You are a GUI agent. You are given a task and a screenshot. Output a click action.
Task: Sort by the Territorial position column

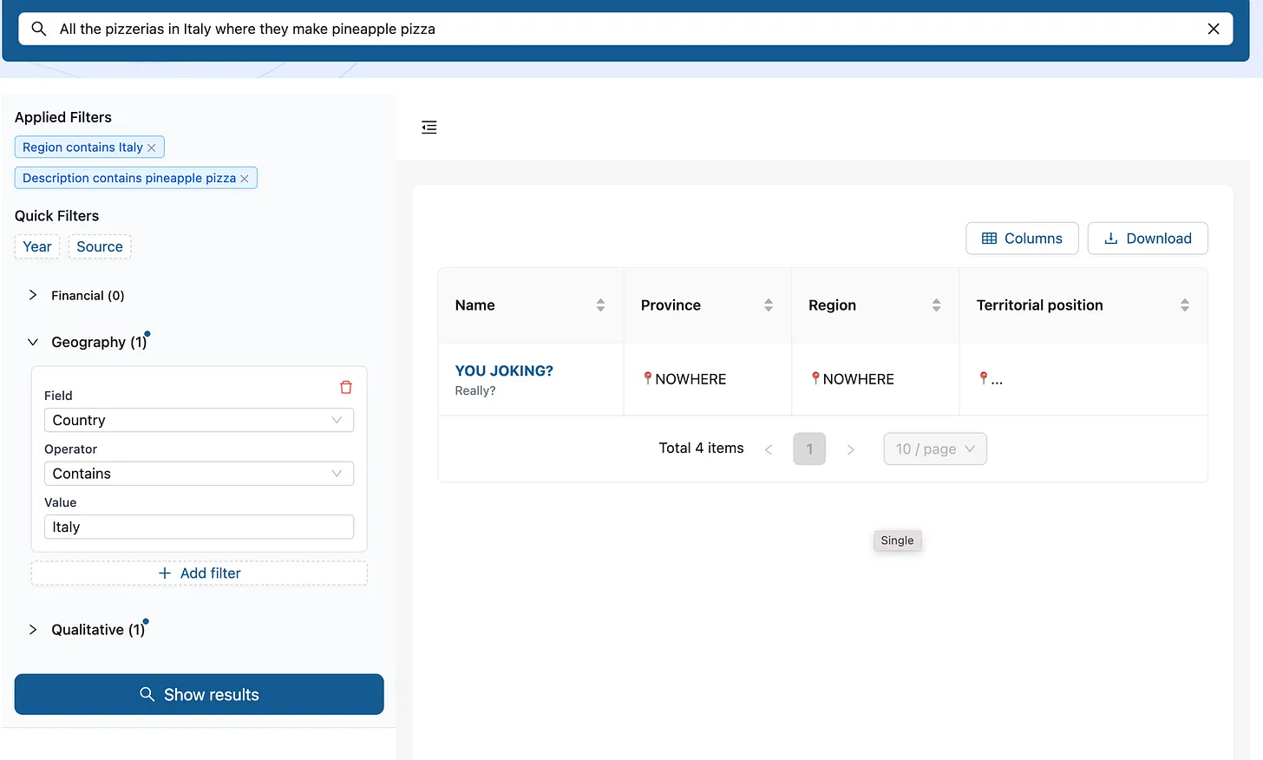[x=1184, y=305]
